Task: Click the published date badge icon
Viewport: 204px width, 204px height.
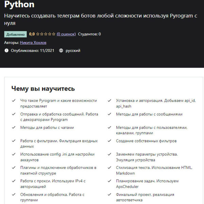Action: click(6, 51)
